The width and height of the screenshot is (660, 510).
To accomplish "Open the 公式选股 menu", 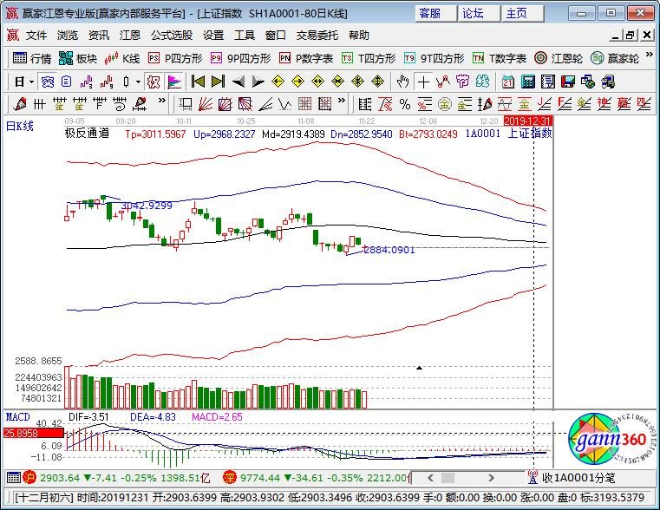I will point(172,36).
